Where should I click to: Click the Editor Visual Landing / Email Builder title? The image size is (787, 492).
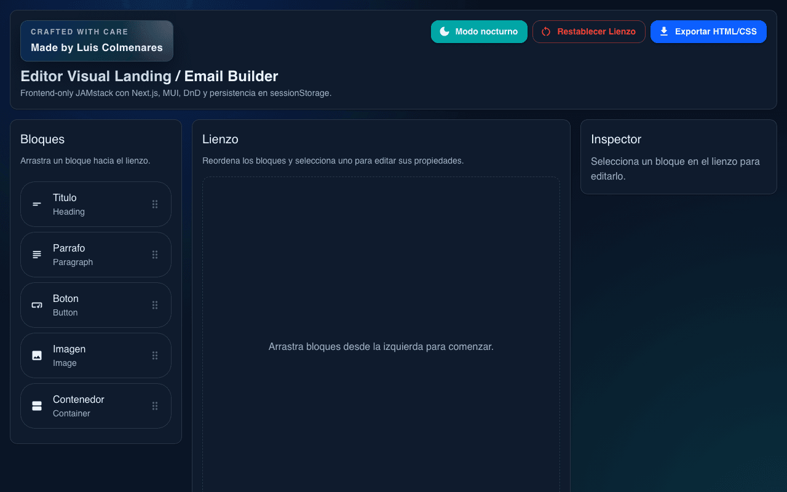point(149,76)
